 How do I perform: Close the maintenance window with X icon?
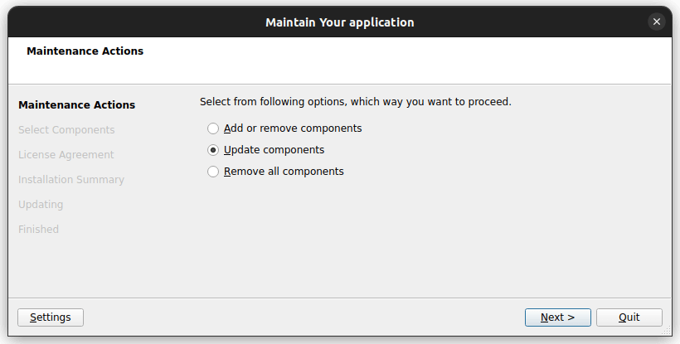[657, 22]
